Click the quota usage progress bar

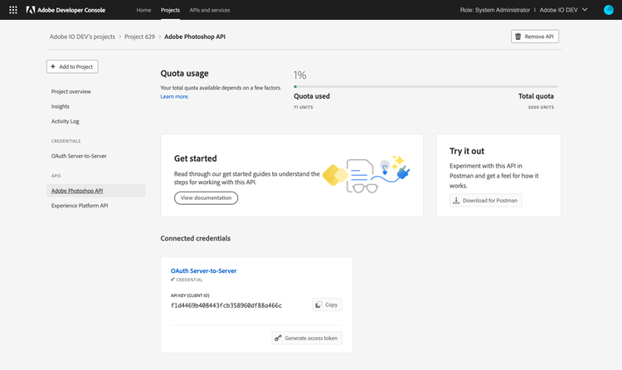[x=425, y=86]
